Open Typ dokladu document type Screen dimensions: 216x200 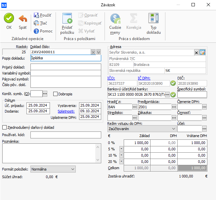(153, 24)
